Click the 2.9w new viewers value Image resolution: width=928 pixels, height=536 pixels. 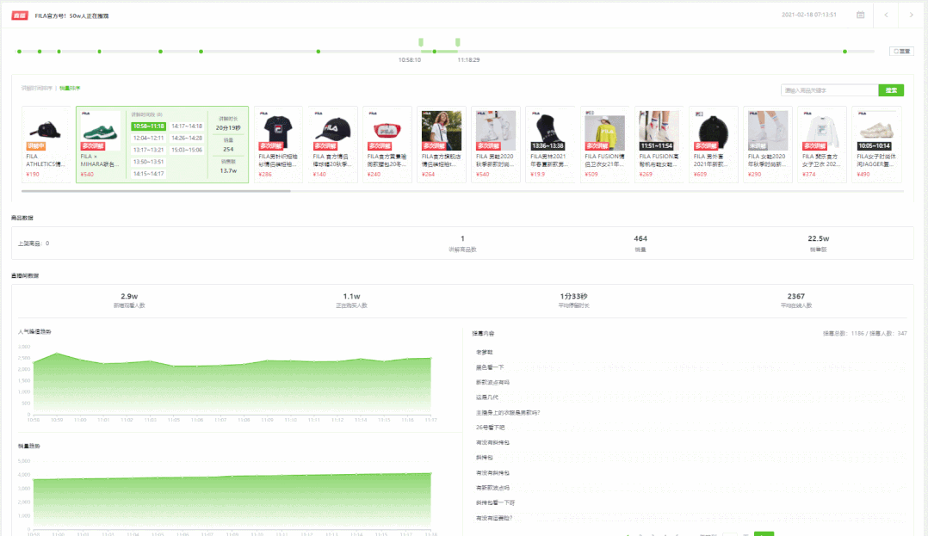[129, 296]
